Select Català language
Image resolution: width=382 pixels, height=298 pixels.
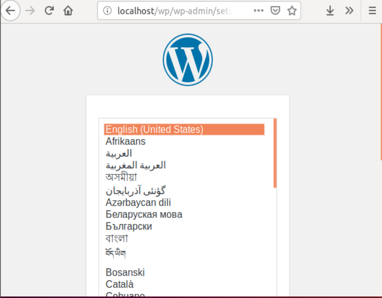point(184,285)
